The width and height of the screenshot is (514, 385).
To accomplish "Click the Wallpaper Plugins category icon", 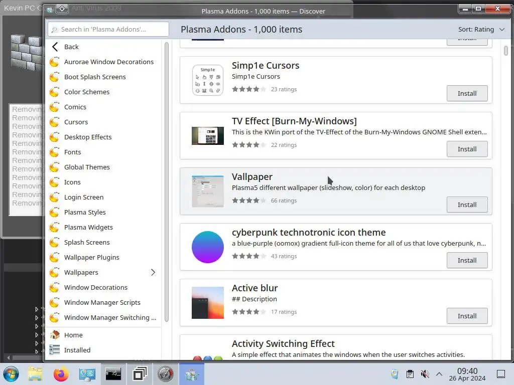I will click(54, 258).
